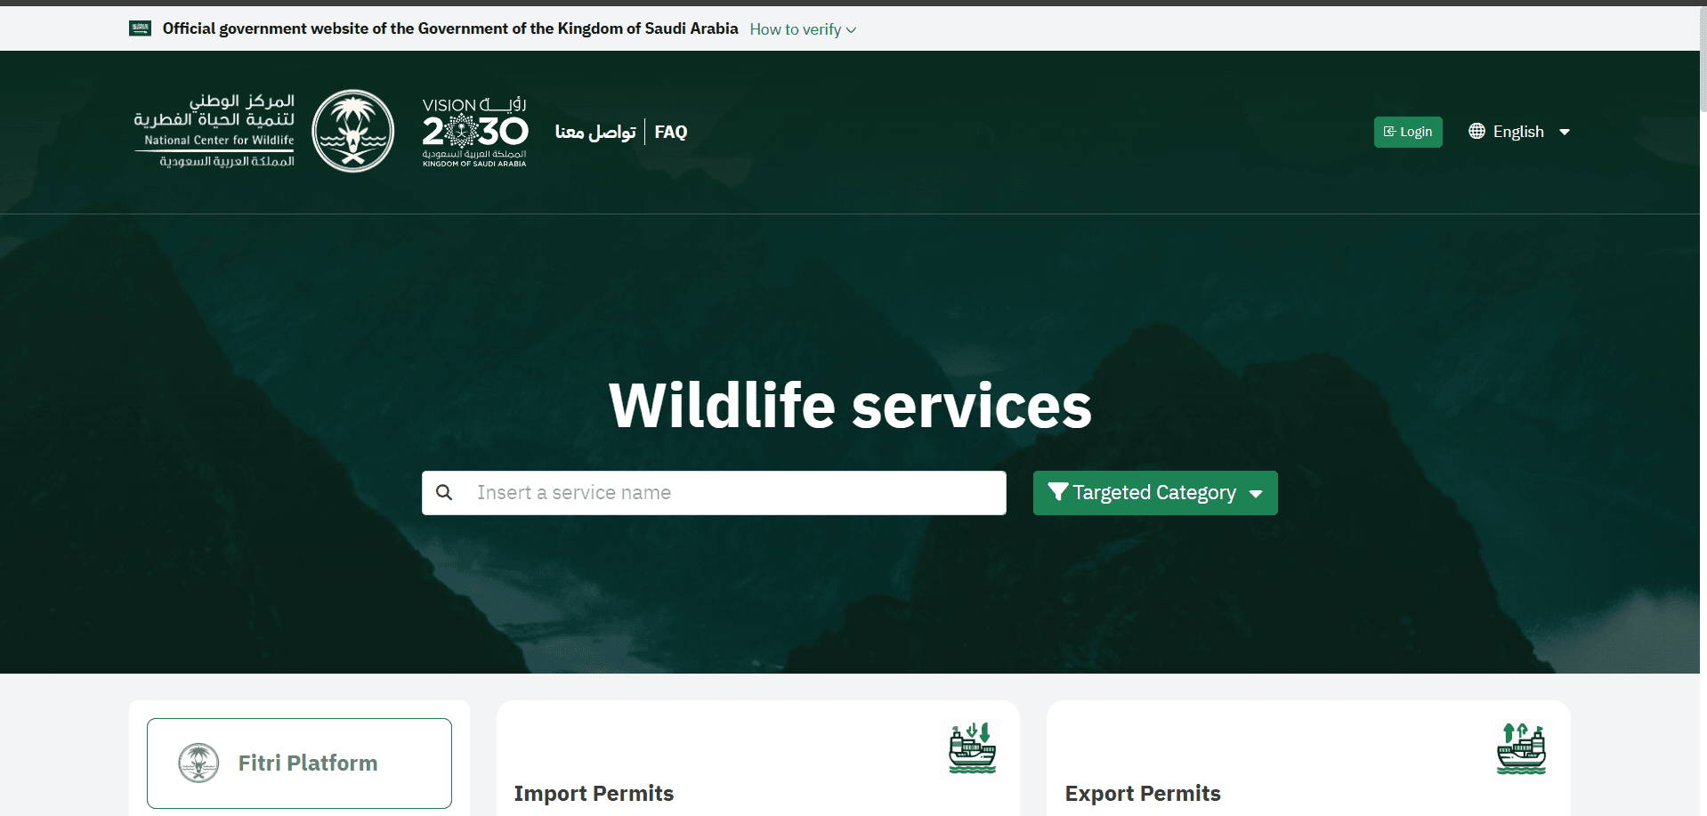Click the National Center for Wildlife logo
Viewport: 1707px width, 816px height.
(x=214, y=130)
